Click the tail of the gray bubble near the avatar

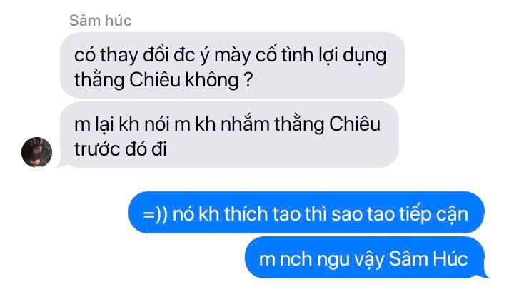click(x=64, y=165)
